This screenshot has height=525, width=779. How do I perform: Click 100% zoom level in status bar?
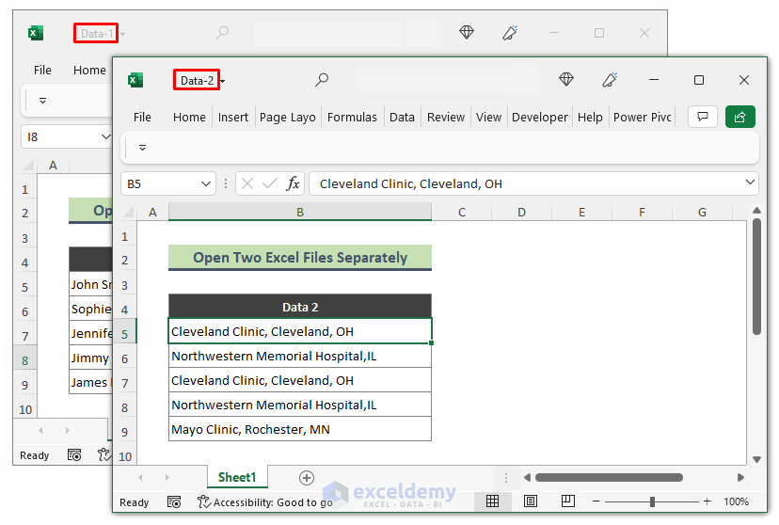[736, 501]
